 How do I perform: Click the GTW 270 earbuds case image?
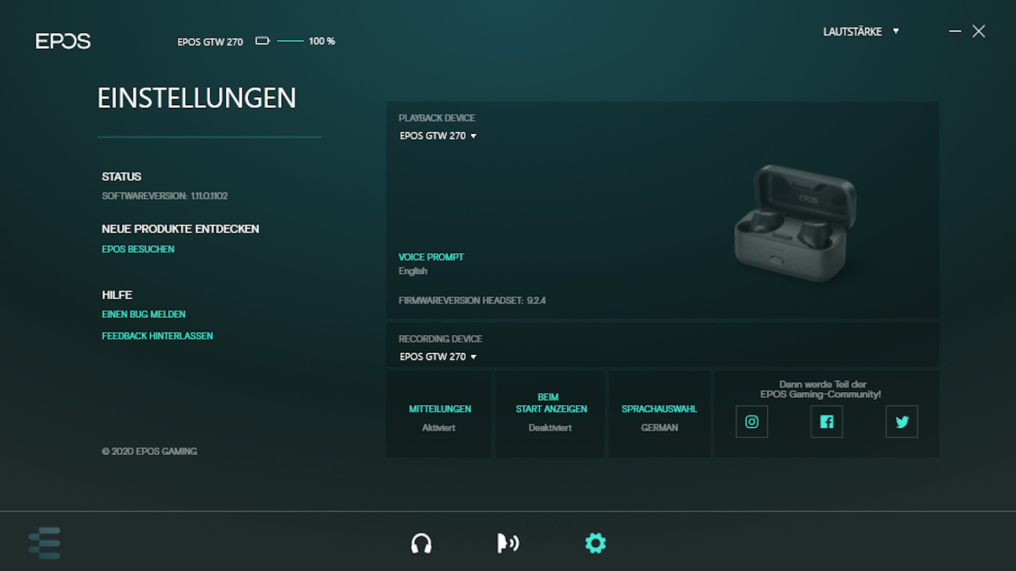click(x=795, y=223)
